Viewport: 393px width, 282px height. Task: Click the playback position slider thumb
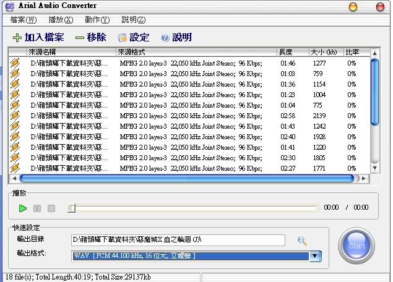(71, 208)
